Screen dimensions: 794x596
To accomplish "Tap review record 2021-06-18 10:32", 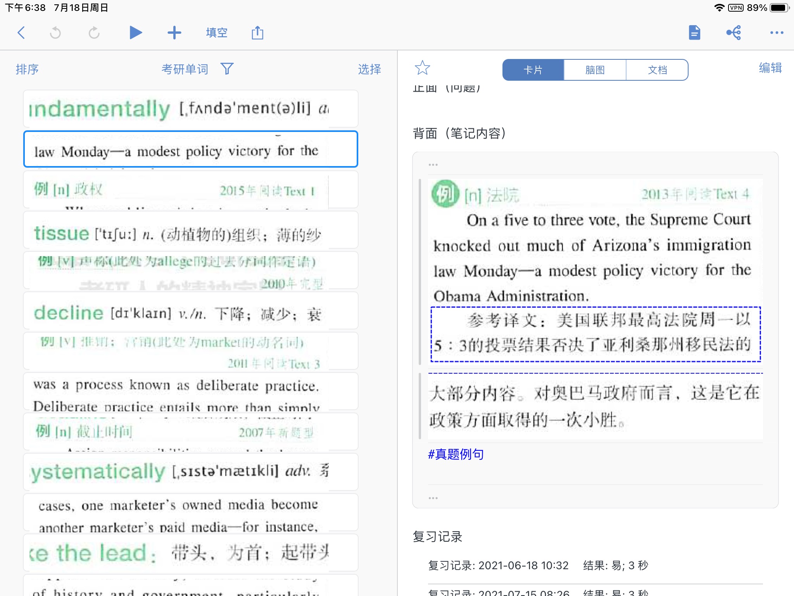I will pyautogui.click(x=595, y=565).
